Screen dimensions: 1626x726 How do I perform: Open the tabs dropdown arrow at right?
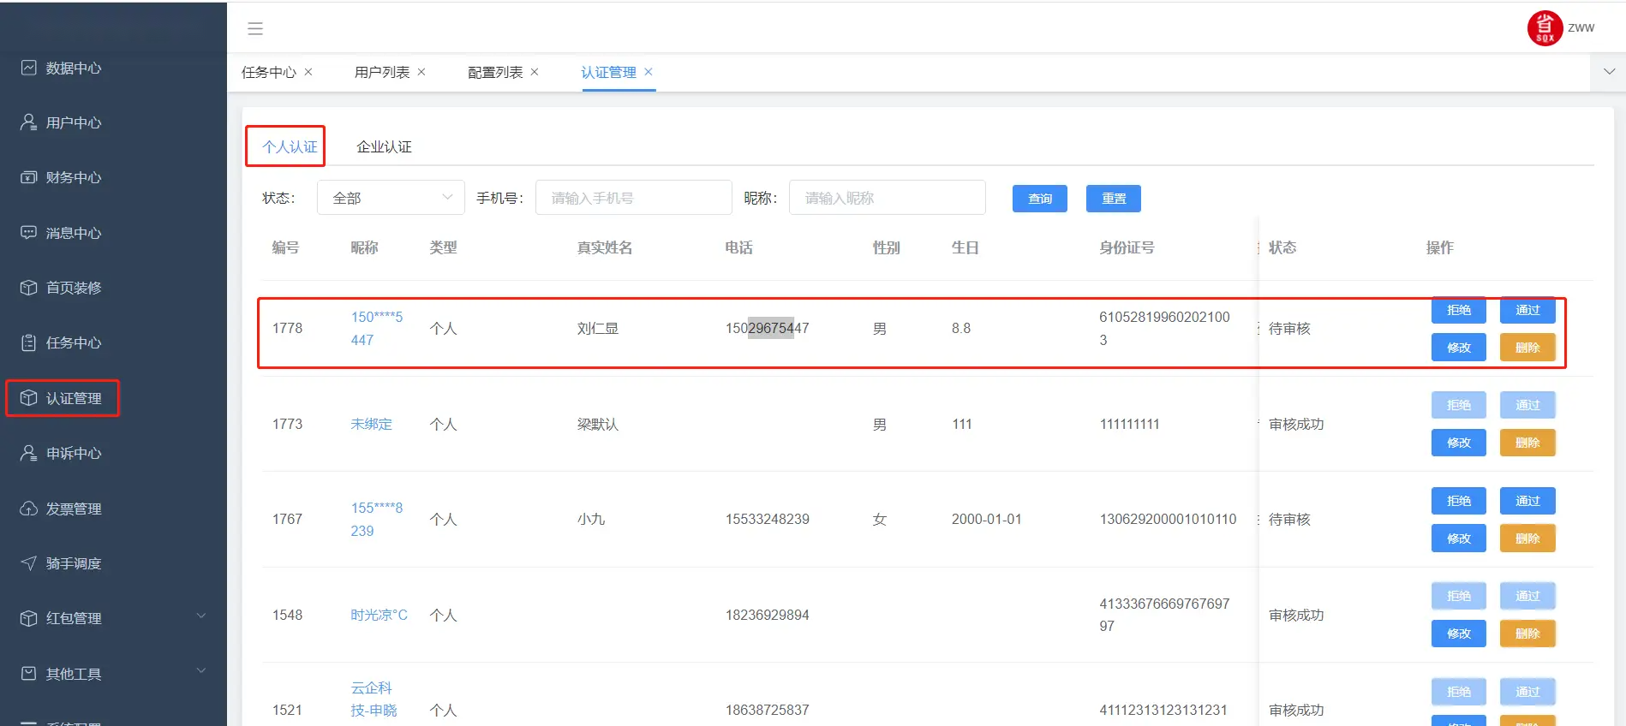coord(1609,72)
